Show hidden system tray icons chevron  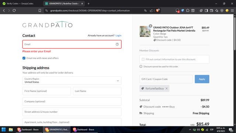pyautogui.click(x=190, y=130)
